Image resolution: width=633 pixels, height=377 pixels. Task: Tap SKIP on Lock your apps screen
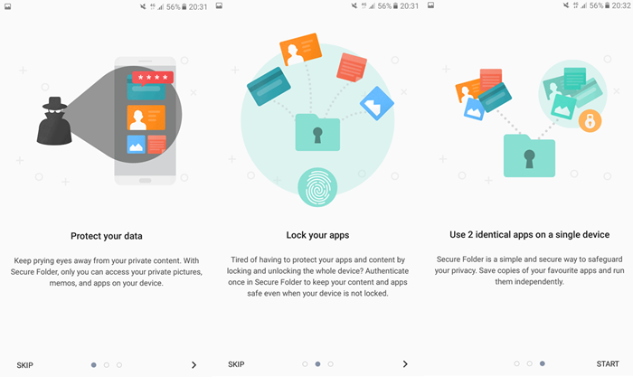coord(236,364)
